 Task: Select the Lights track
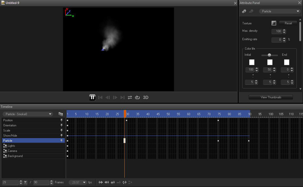tap(33, 146)
